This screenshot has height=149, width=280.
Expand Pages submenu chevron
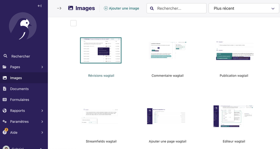point(42,67)
